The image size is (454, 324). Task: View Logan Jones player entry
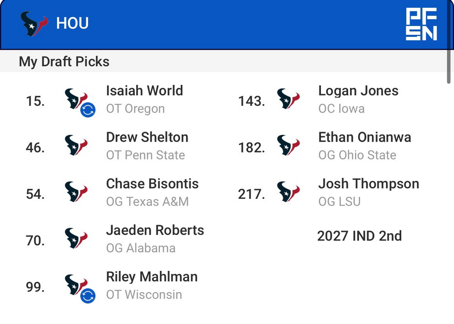click(358, 91)
